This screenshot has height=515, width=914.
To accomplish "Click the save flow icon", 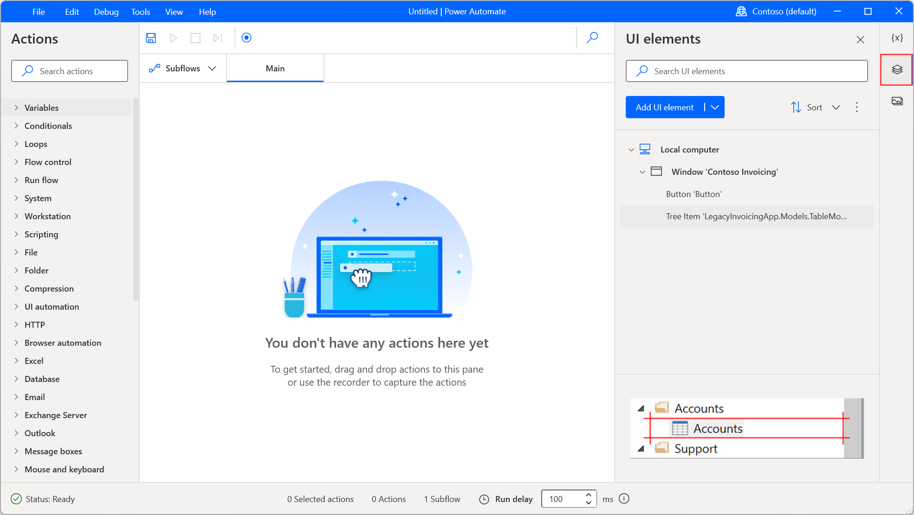I will pos(151,38).
